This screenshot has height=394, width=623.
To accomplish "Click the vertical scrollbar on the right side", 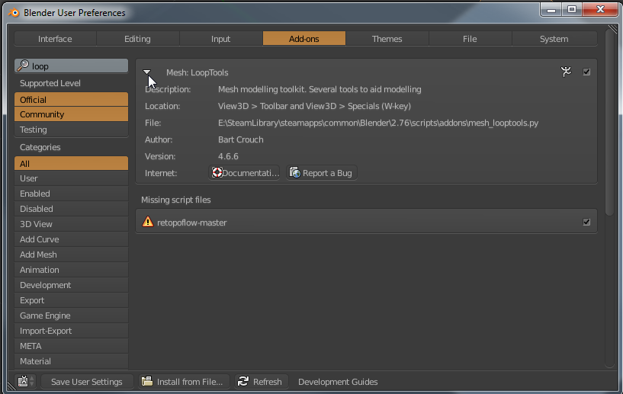I will pos(609,122).
